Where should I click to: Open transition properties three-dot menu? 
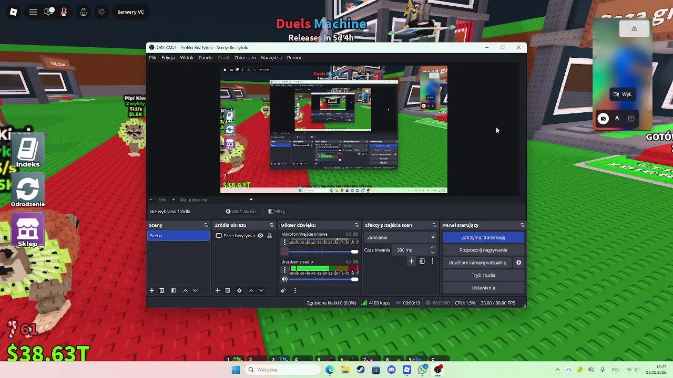click(x=433, y=261)
